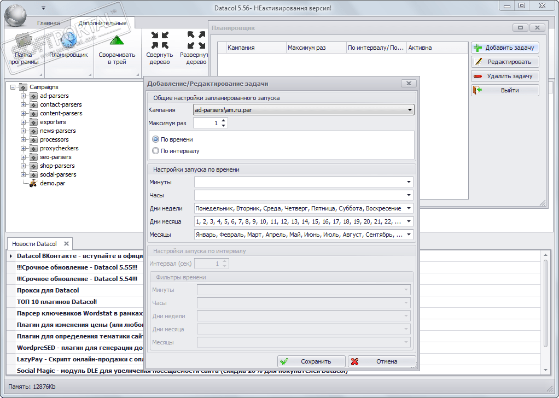Click the news list down scroll arrow
The width and height of the screenshot is (559, 398).
click(x=545, y=370)
